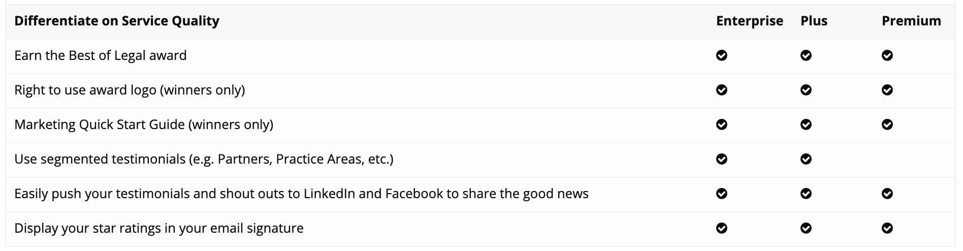This screenshot has height=251, width=963.
Task: Click Enterprise checkmark for segmented testimonials
Action: pos(721,159)
